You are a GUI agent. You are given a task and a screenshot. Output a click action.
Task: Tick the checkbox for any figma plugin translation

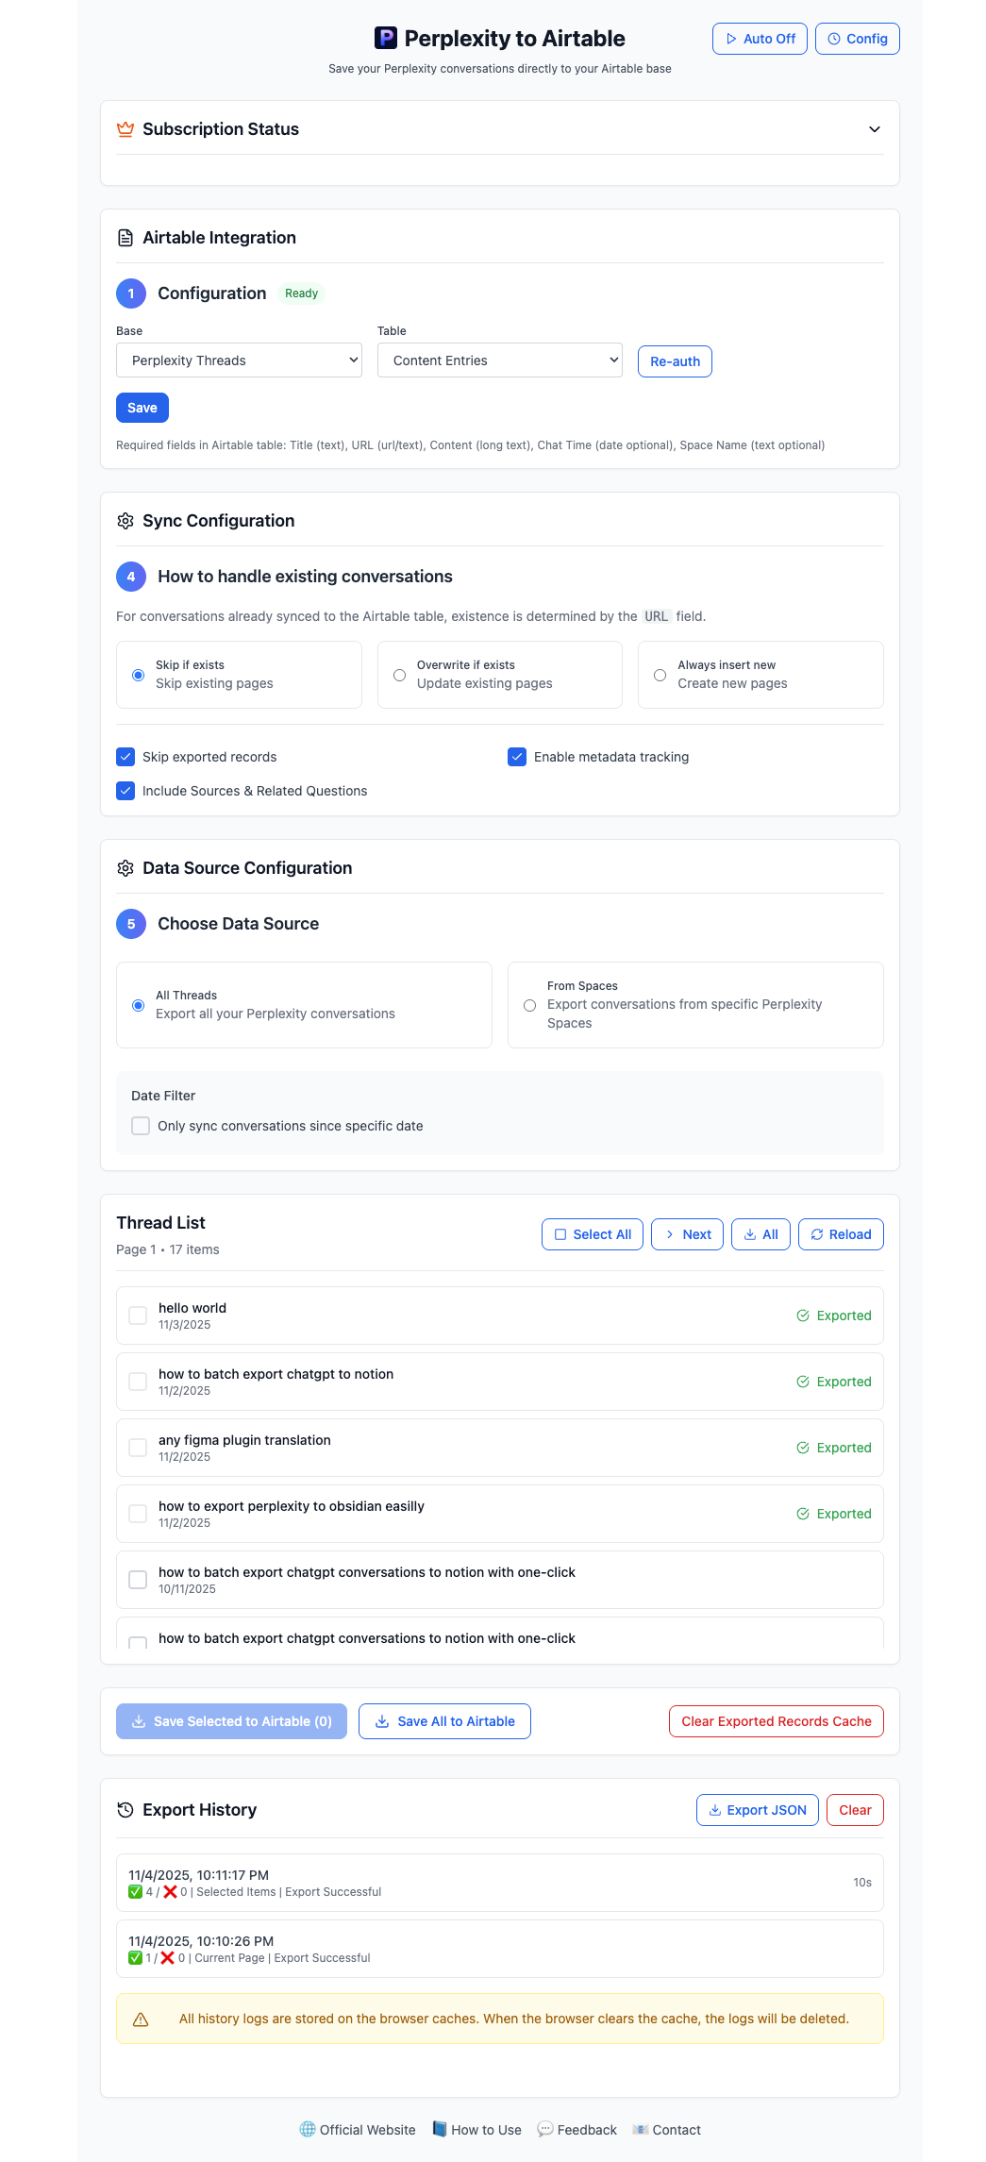(x=137, y=1448)
